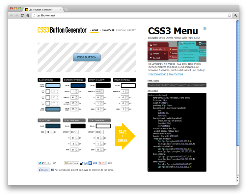Close the CSS3 Button Generator tab
Image resolution: width=247 pixels, height=196 pixels.
(61, 10)
